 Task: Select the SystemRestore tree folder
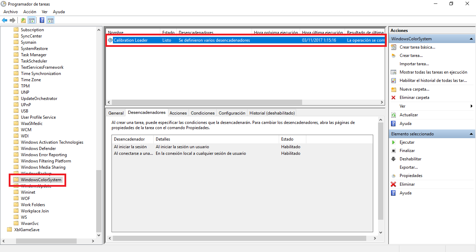[34, 49]
